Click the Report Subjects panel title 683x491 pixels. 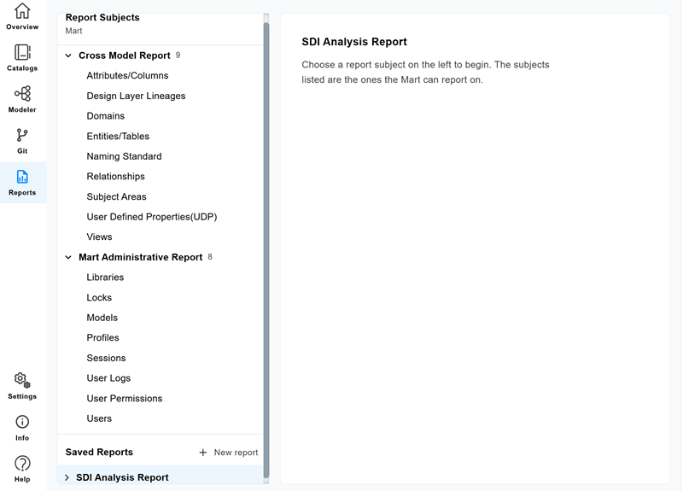102,17
